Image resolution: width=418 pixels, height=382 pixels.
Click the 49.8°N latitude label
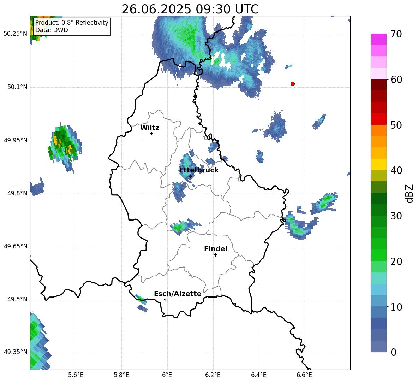tap(17, 193)
